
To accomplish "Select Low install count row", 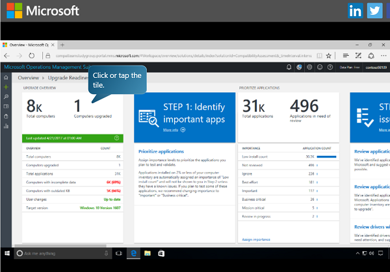I will pyautogui.click(x=289, y=156).
